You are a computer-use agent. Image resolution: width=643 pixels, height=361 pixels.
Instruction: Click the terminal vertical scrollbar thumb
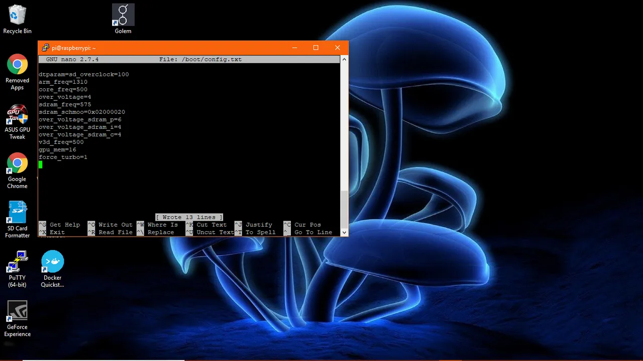[344, 209]
